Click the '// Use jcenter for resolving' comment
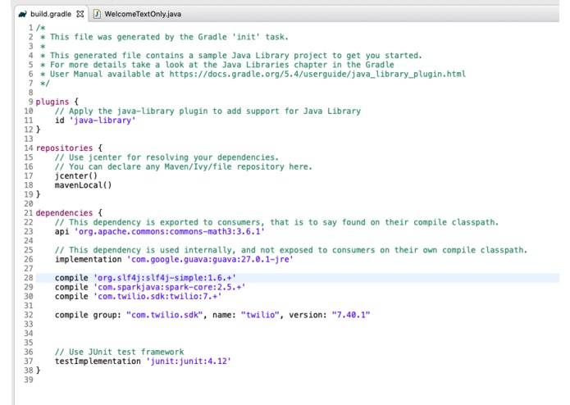 coord(166,157)
